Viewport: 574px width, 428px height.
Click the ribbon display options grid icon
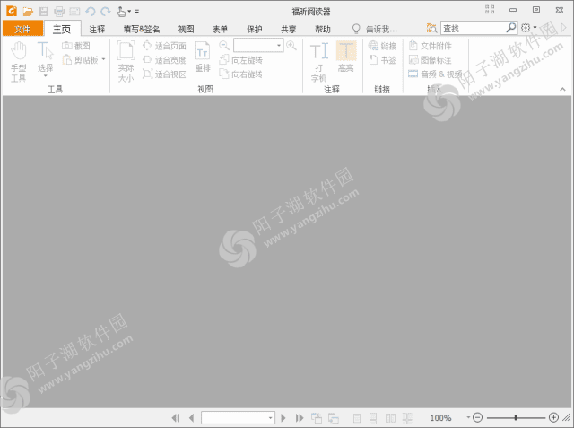(x=490, y=10)
